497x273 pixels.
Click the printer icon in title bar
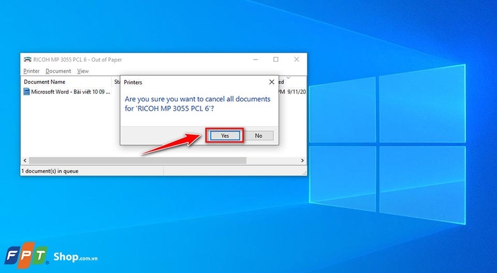coord(27,59)
